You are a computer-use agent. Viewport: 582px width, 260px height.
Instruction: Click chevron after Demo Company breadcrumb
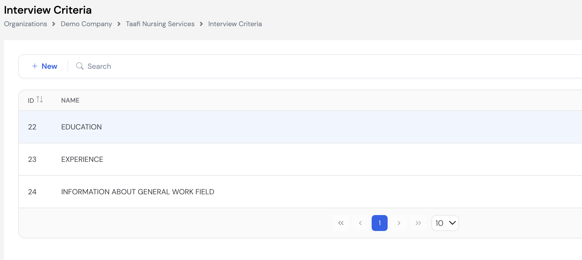(x=119, y=24)
